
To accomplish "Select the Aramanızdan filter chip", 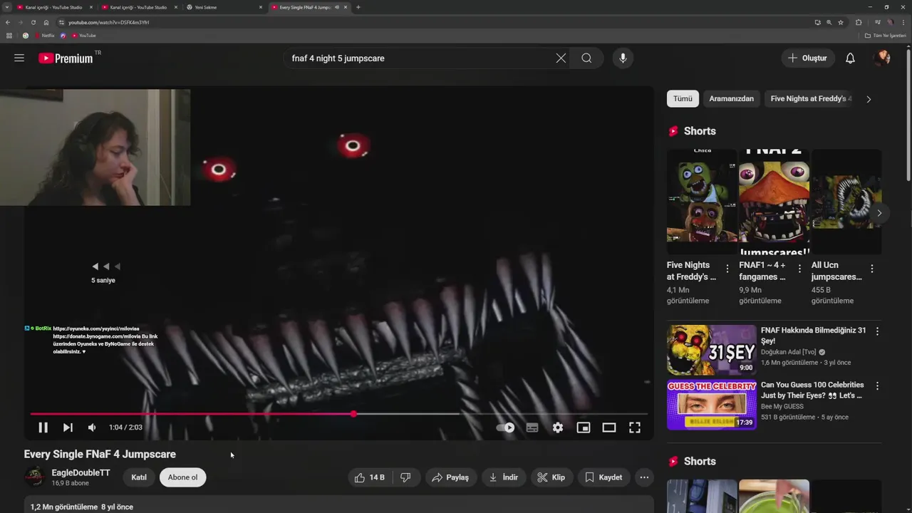I will [731, 99].
